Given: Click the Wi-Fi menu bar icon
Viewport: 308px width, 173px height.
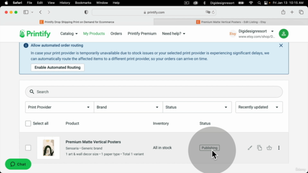Looking at the screenshot, I should (251, 3).
